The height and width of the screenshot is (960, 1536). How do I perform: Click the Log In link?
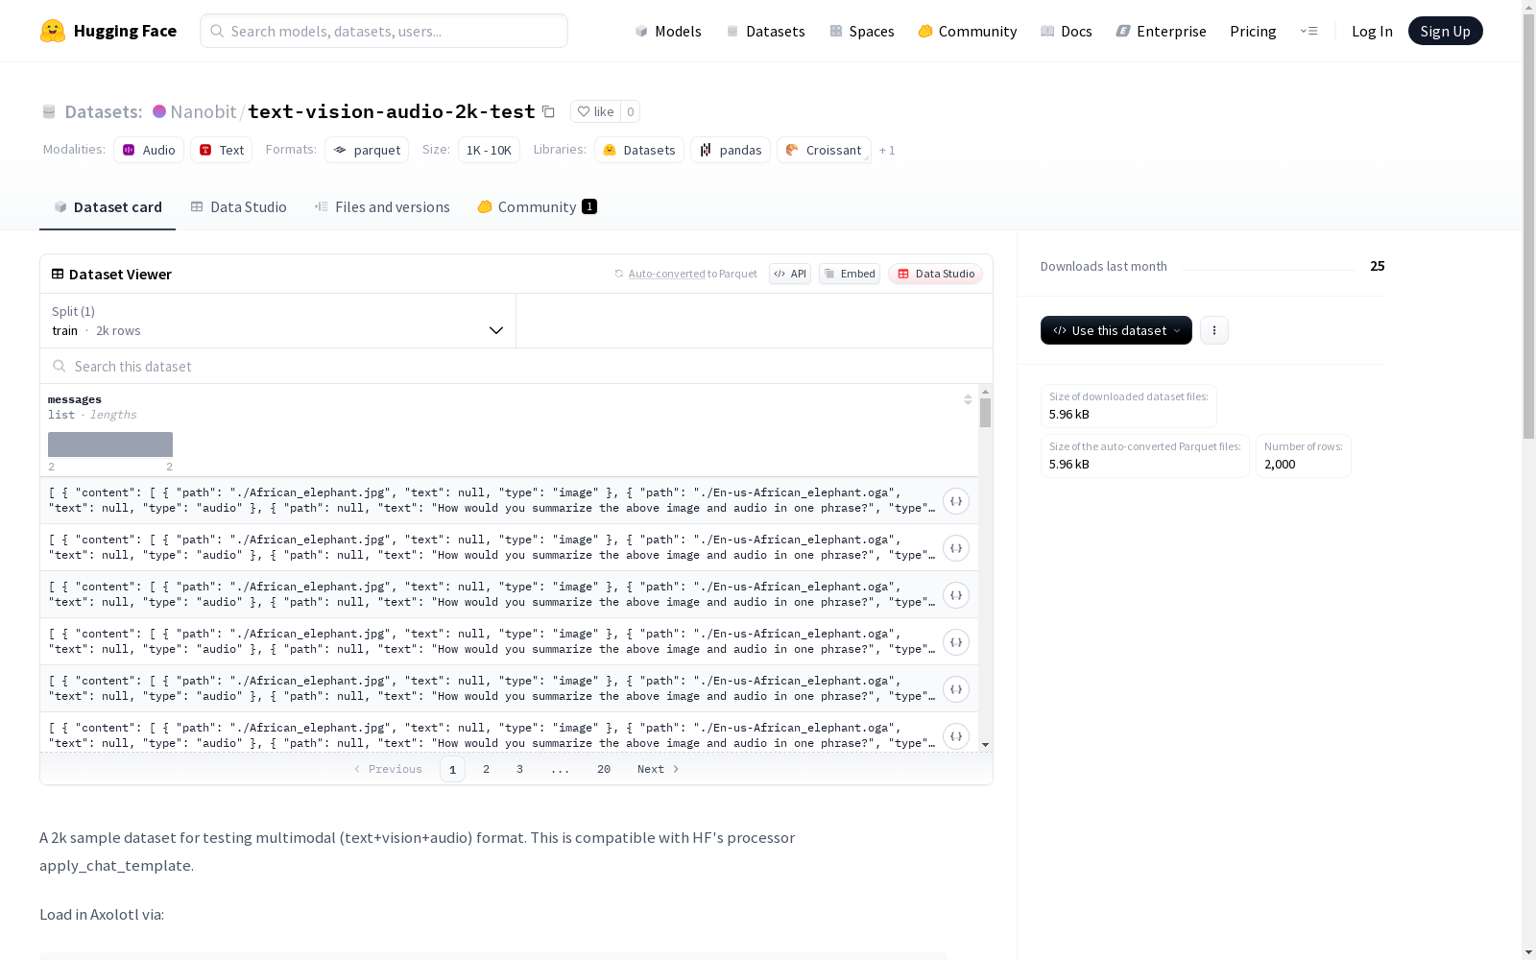tap(1372, 31)
